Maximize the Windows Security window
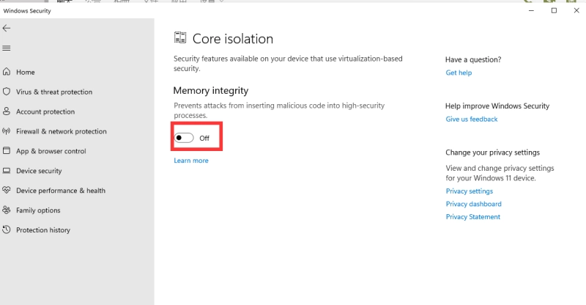 pyautogui.click(x=554, y=10)
